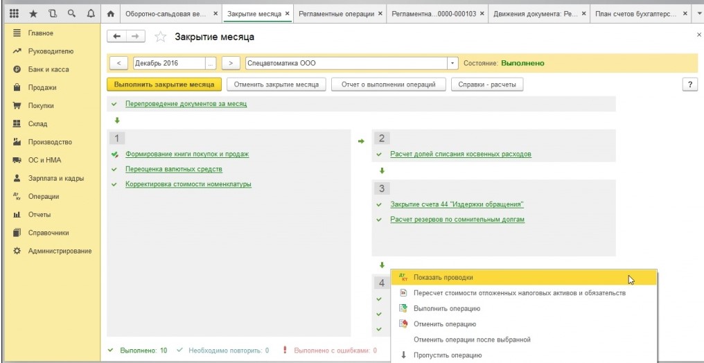Open the Банк и касса section
Image resolution: width=704 pixels, height=363 pixels.
[49, 69]
